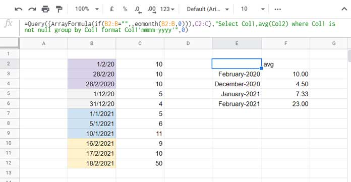This screenshot has height=182, width=351.
Task: Click cell containing 5/1/2021
Action: click(92, 124)
